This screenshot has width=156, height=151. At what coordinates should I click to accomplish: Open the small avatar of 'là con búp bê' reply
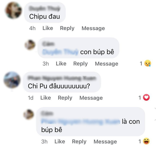click(28, 114)
